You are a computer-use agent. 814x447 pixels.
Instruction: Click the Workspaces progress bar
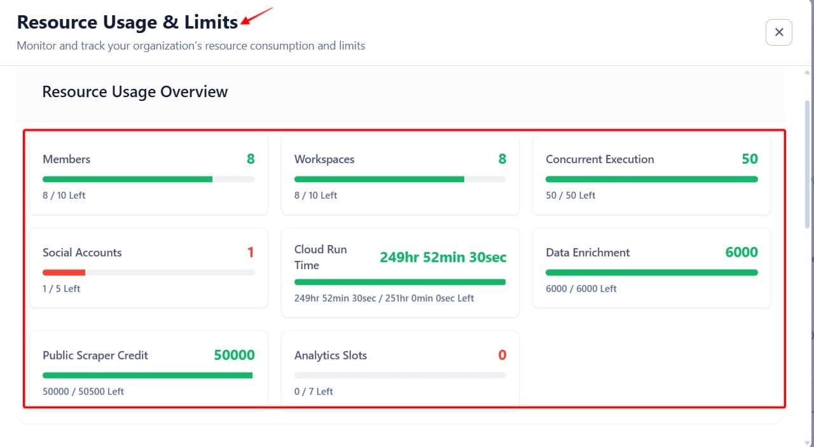pos(400,180)
